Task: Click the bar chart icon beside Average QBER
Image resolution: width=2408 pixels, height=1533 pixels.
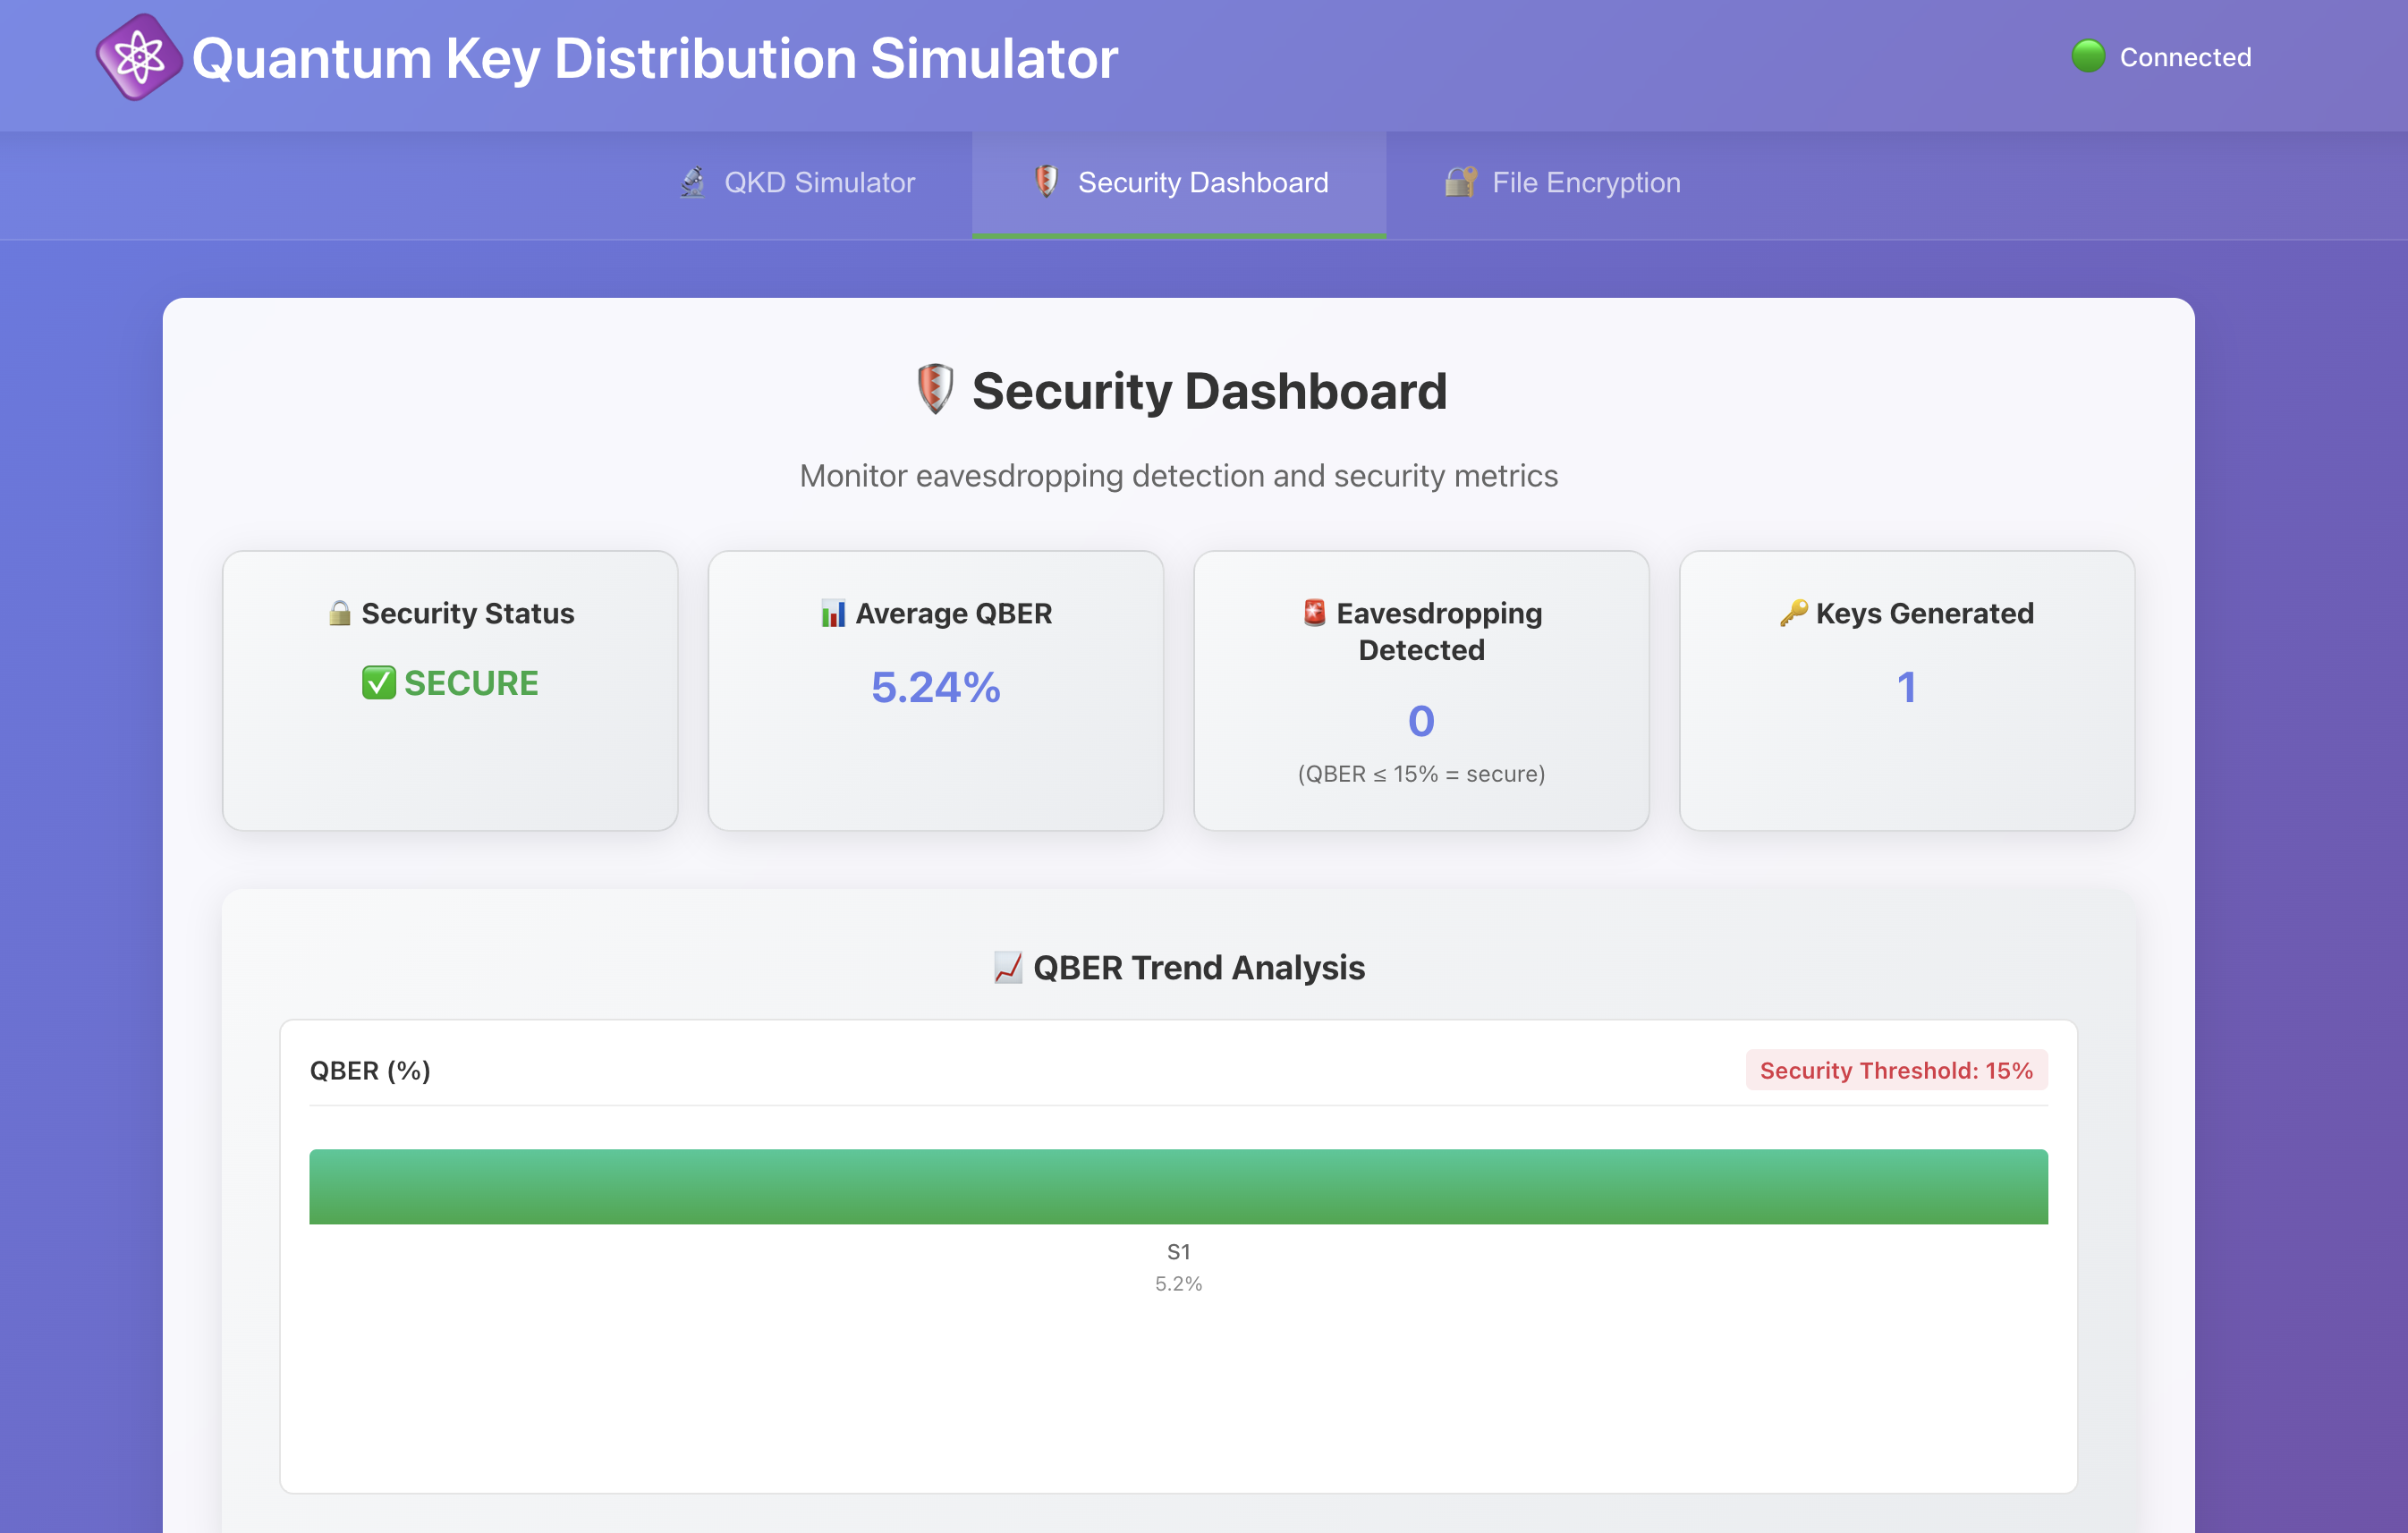Action: (x=833, y=613)
